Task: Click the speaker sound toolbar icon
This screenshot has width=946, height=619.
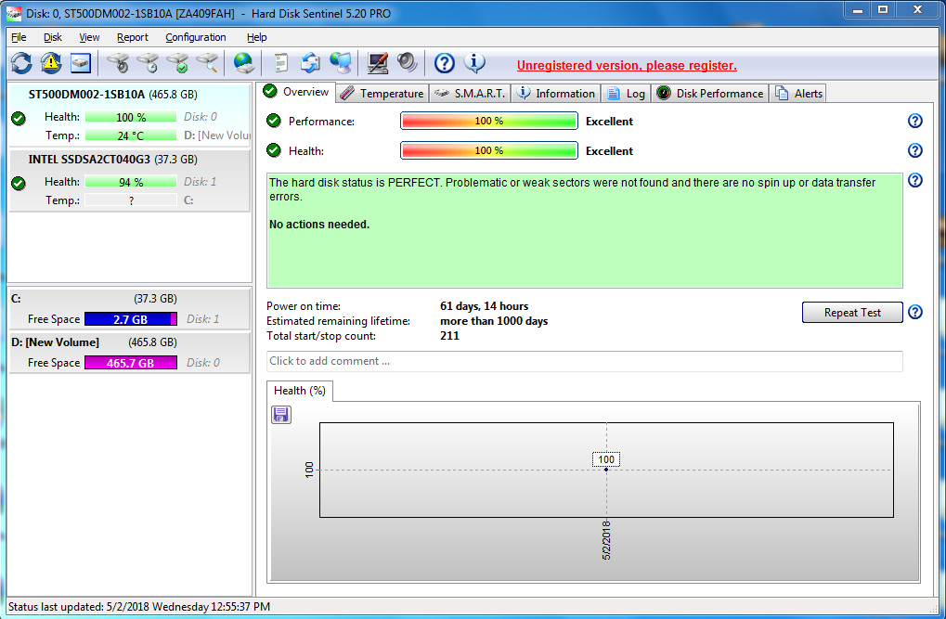Action: 407,63
